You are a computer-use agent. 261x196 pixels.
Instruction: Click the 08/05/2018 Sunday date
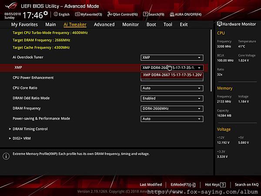[13, 16]
